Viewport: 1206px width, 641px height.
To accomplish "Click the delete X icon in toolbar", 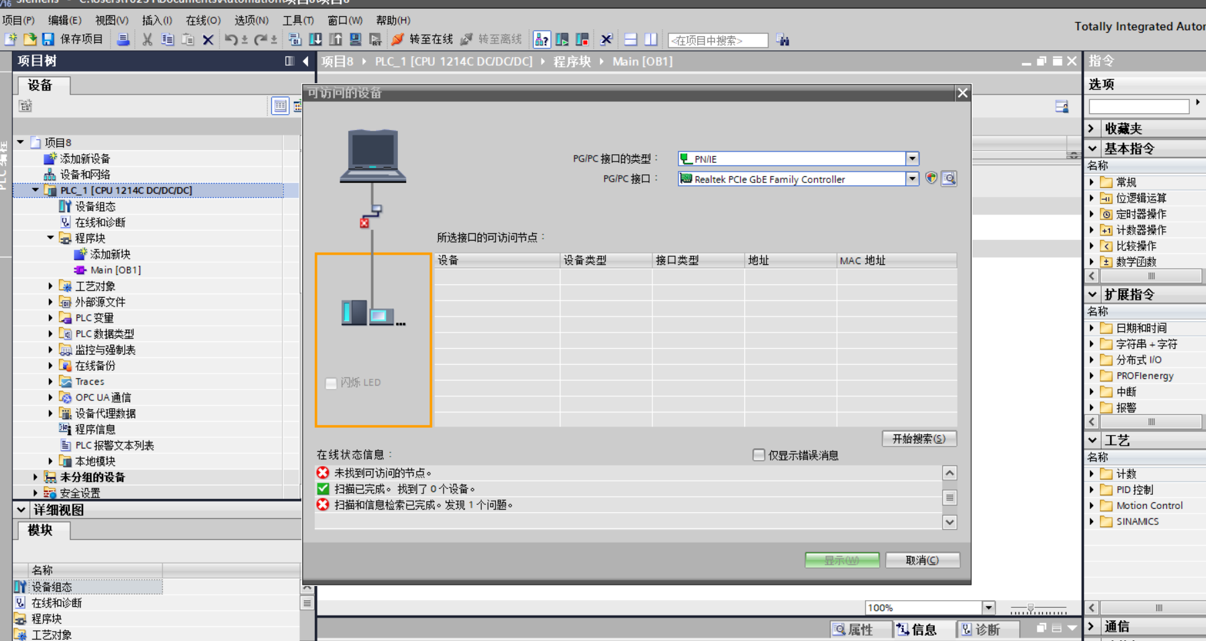I will [208, 40].
